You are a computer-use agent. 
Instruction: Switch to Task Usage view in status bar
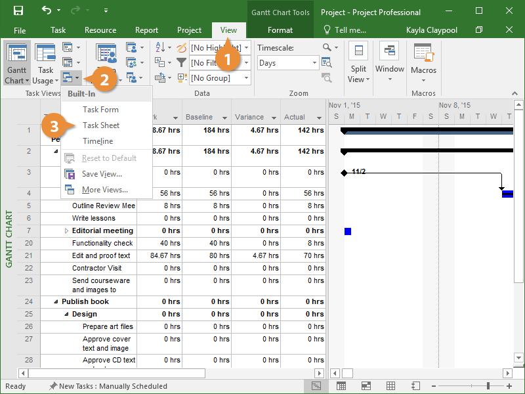coord(341,386)
